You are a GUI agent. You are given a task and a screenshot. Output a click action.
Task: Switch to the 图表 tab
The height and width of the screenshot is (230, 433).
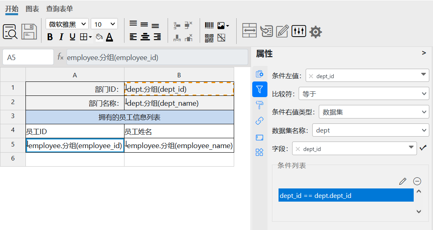[32, 9]
